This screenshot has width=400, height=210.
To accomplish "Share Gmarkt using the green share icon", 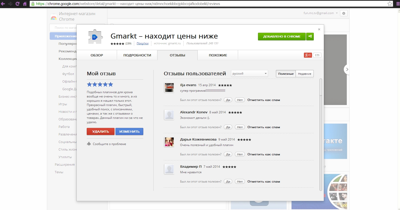I will [x=310, y=37].
